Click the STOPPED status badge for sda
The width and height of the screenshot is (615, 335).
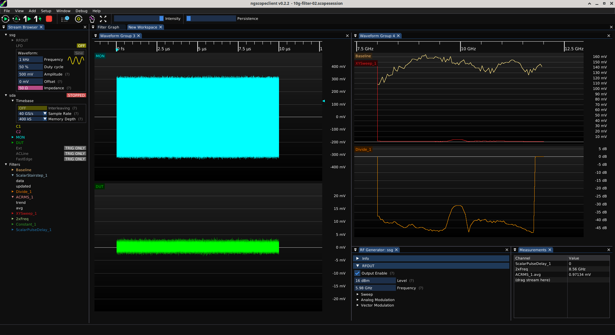point(76,95)
